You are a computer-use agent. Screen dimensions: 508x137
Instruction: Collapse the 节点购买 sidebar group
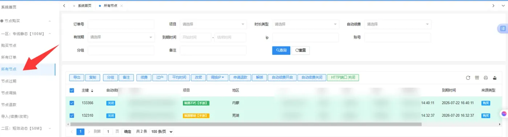50,21
